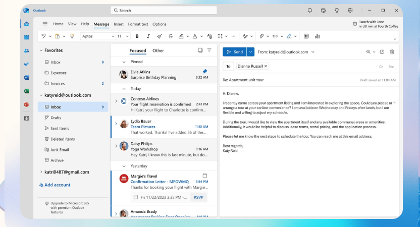The width and height of the screenshot is (420, 227).
Task: Click the To button
Action: [x=228, y=67]
